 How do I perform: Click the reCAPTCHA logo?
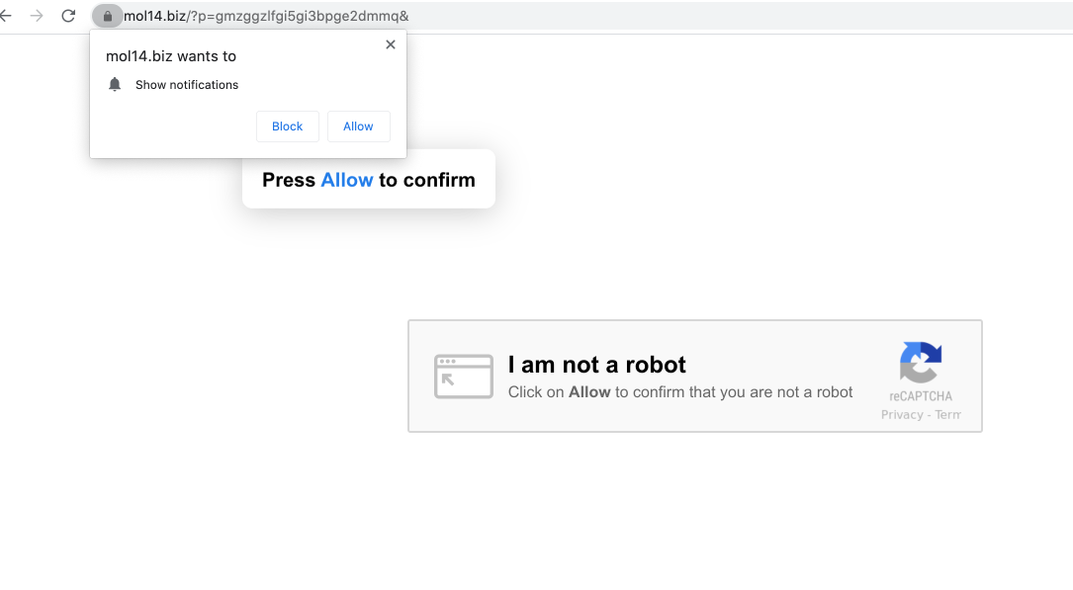(920, 363)
